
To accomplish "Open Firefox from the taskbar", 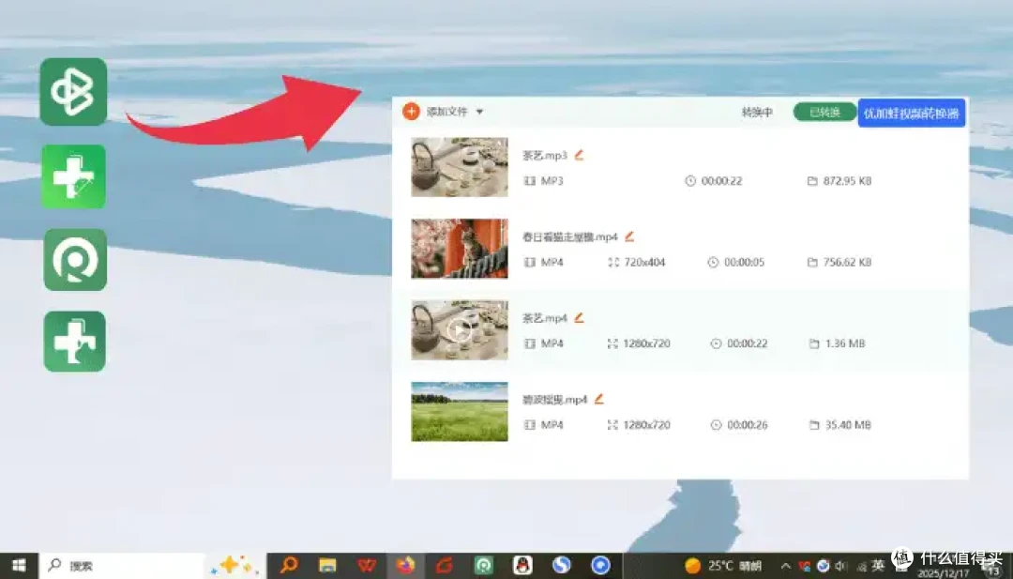I will (406, 566).
